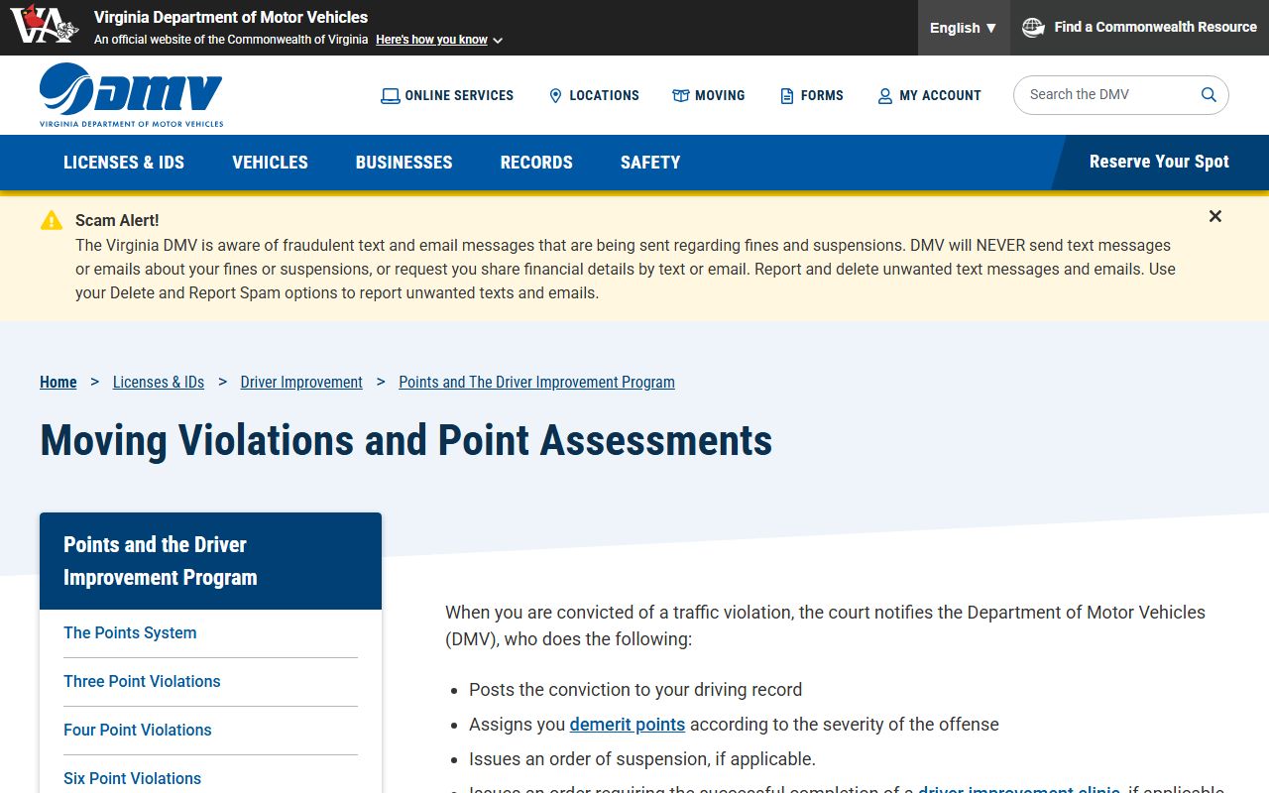Open the Licenses & IDs menu

click(x=124, y=163)
